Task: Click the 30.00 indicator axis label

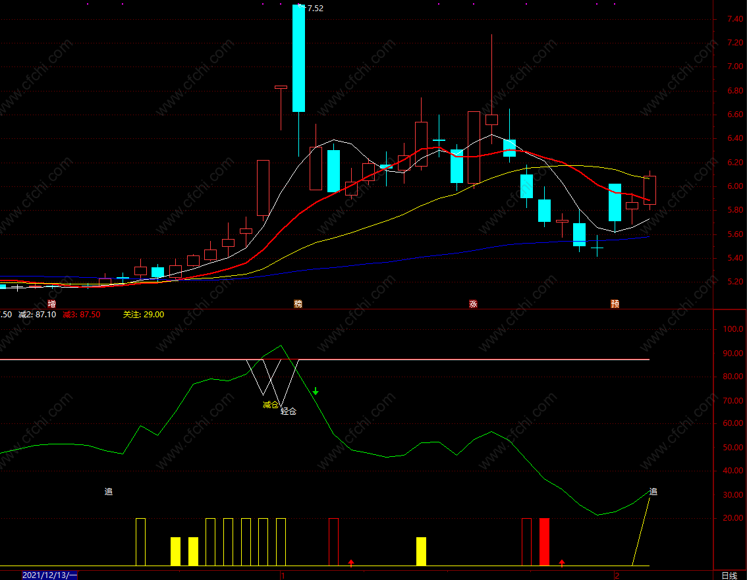Action: click(733, 495)
